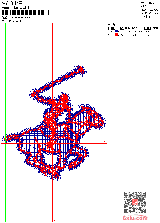The height and width of the screenshot is (223, 160).
Task: Click the 元素 column header
Action: (x=156, y=28)
